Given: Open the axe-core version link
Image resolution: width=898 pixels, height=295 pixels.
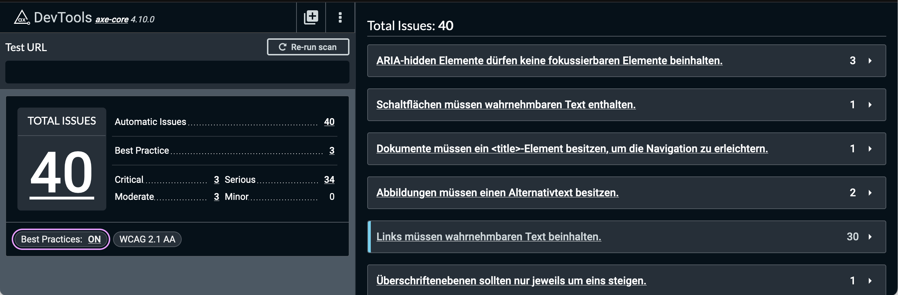Looking at the screenshot, I should click(x=112, y=20).
